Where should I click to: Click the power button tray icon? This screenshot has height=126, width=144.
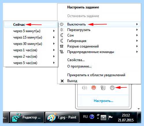(112, 88)
